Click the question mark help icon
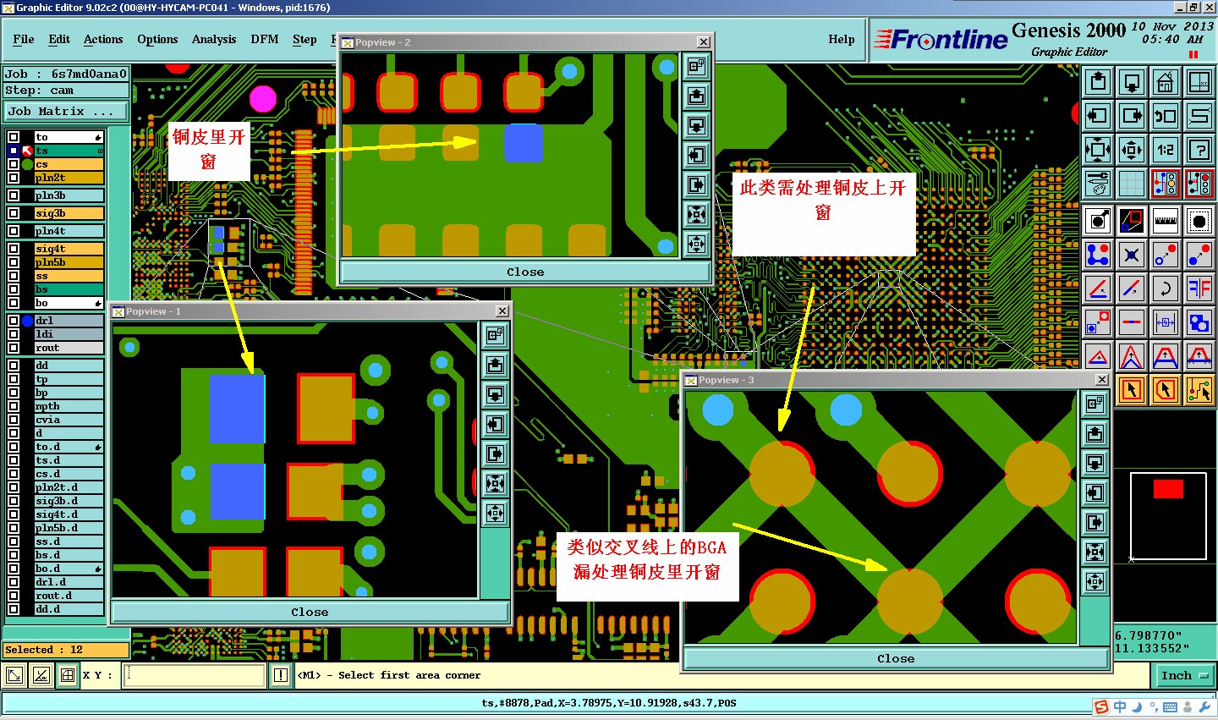 [1199, 150]
